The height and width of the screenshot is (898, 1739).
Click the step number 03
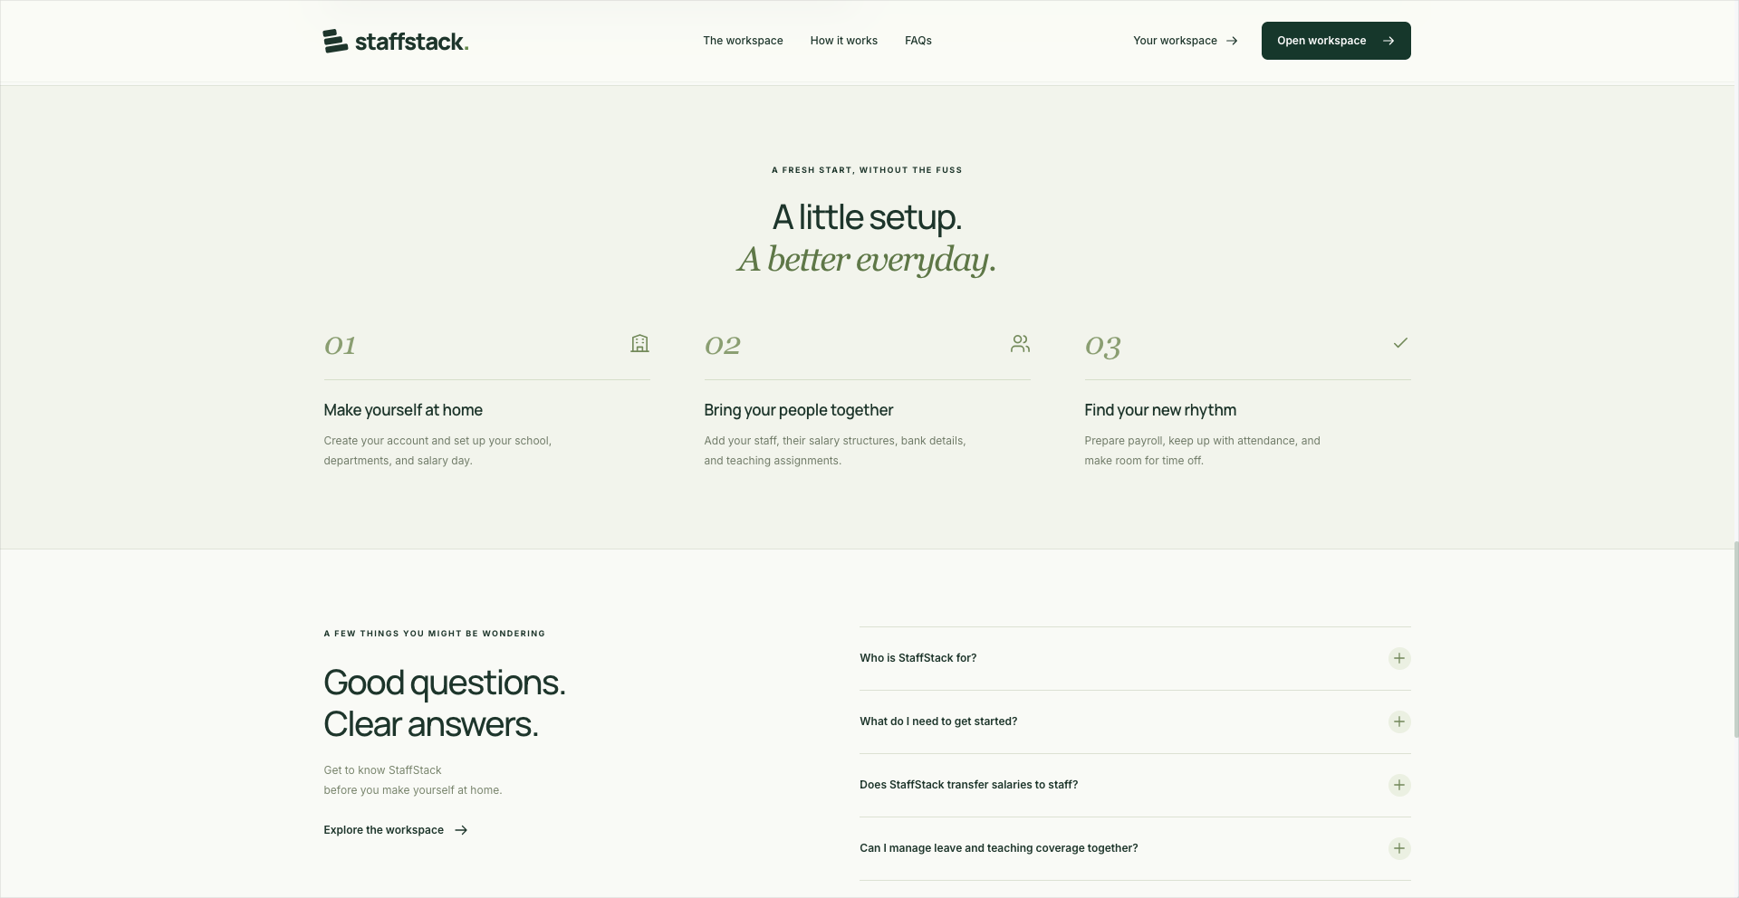[x=1103, y=347]
